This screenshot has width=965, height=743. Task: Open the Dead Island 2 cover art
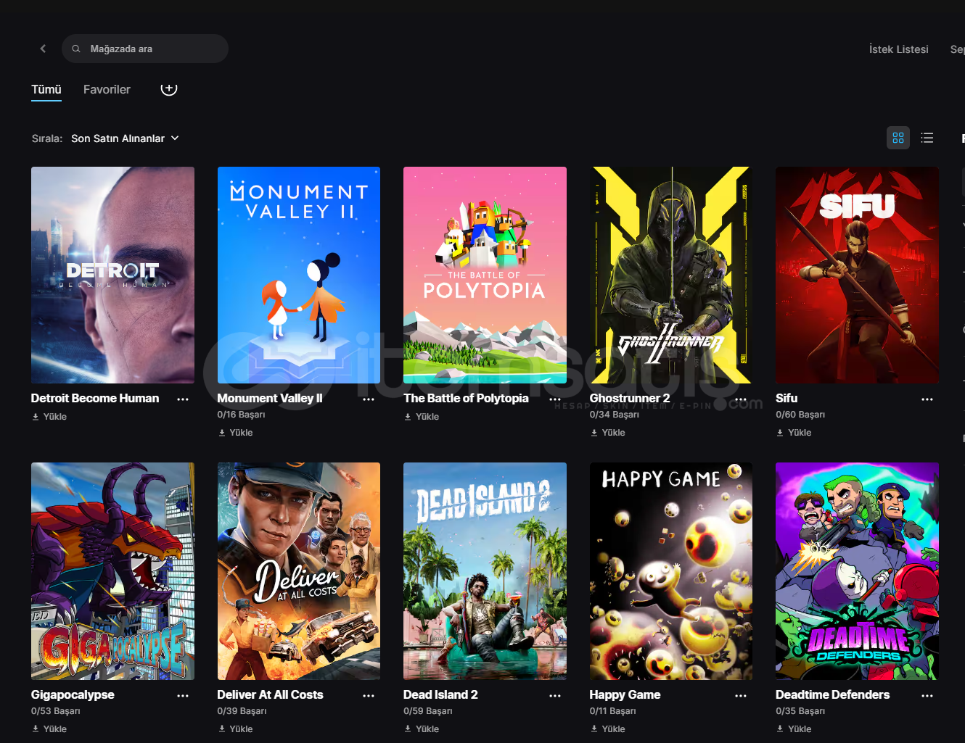click(x=485, y=571)
